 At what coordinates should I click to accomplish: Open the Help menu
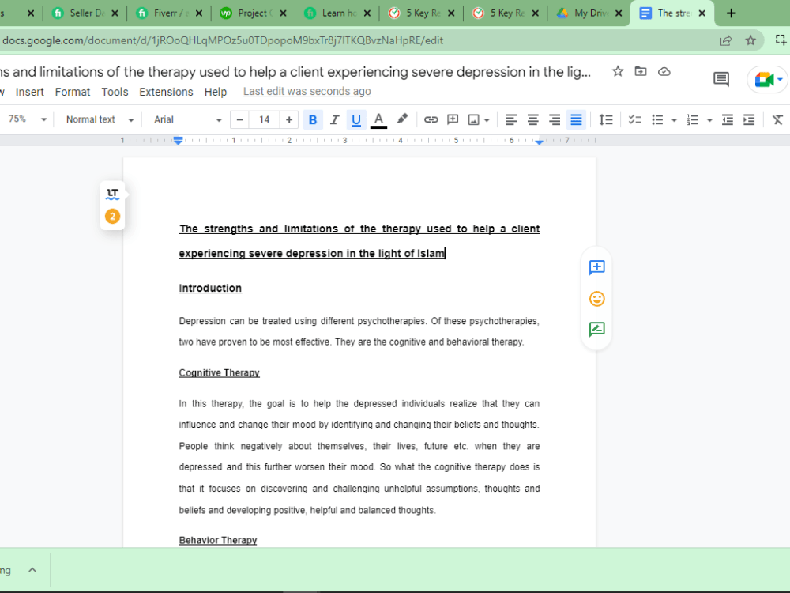tap(216, 92)
